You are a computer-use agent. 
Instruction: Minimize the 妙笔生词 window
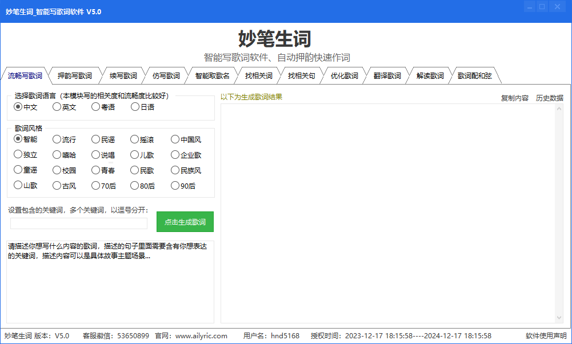click(530, 6)
